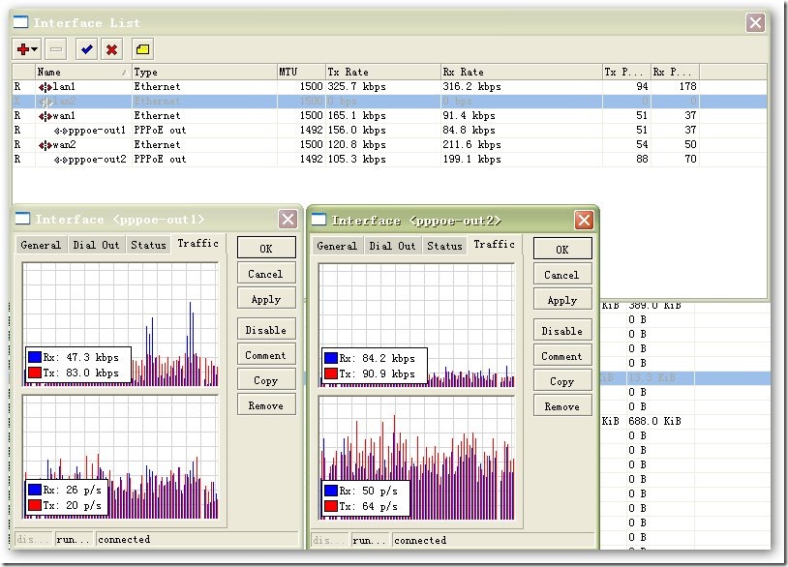The height and width of the screenshot is (567, 788).
Task: Click the pppoe-out2 packet rate graph
Action: coord(416,458)
